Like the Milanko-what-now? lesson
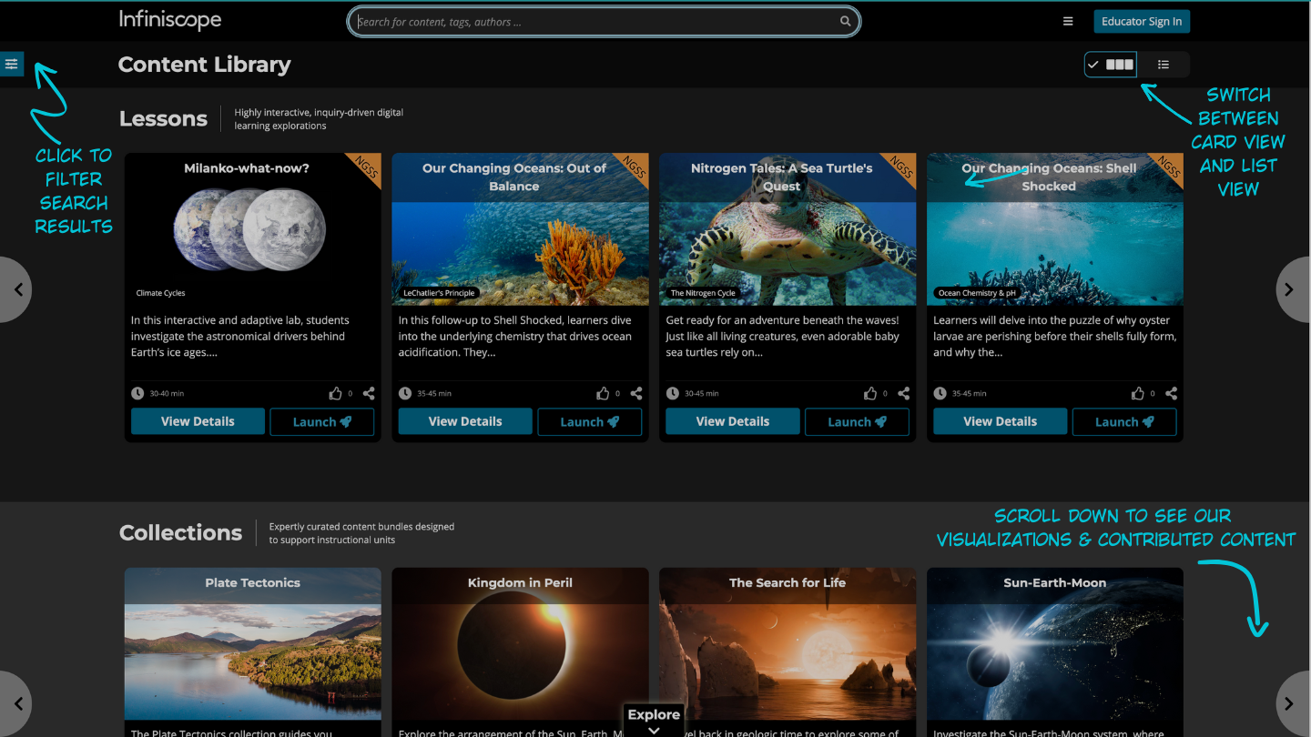Screen dimensions: 1311x737 click(335, 394)
